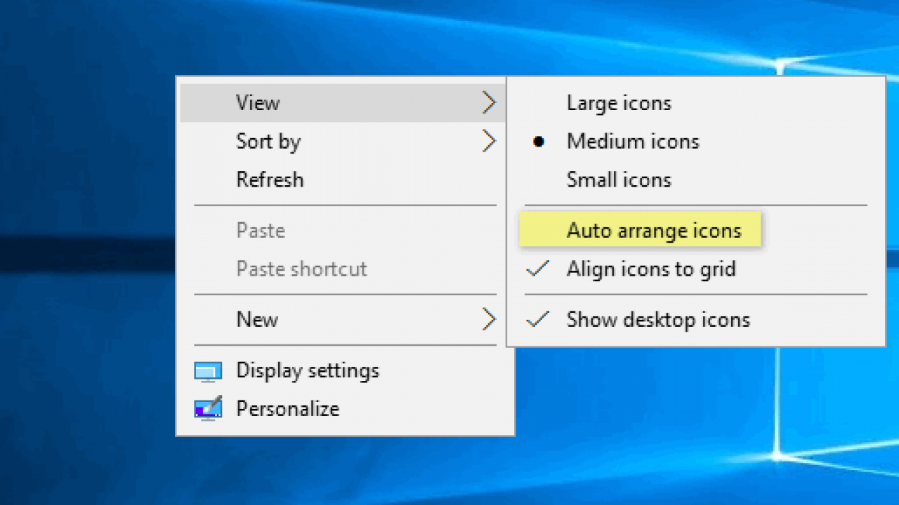
Task: Switch to Small icons view
Action: [695, 180]
